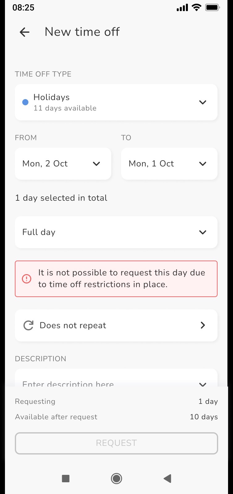Tap the back arrow icon
233x494 pixels.
[x=24, y=32]
